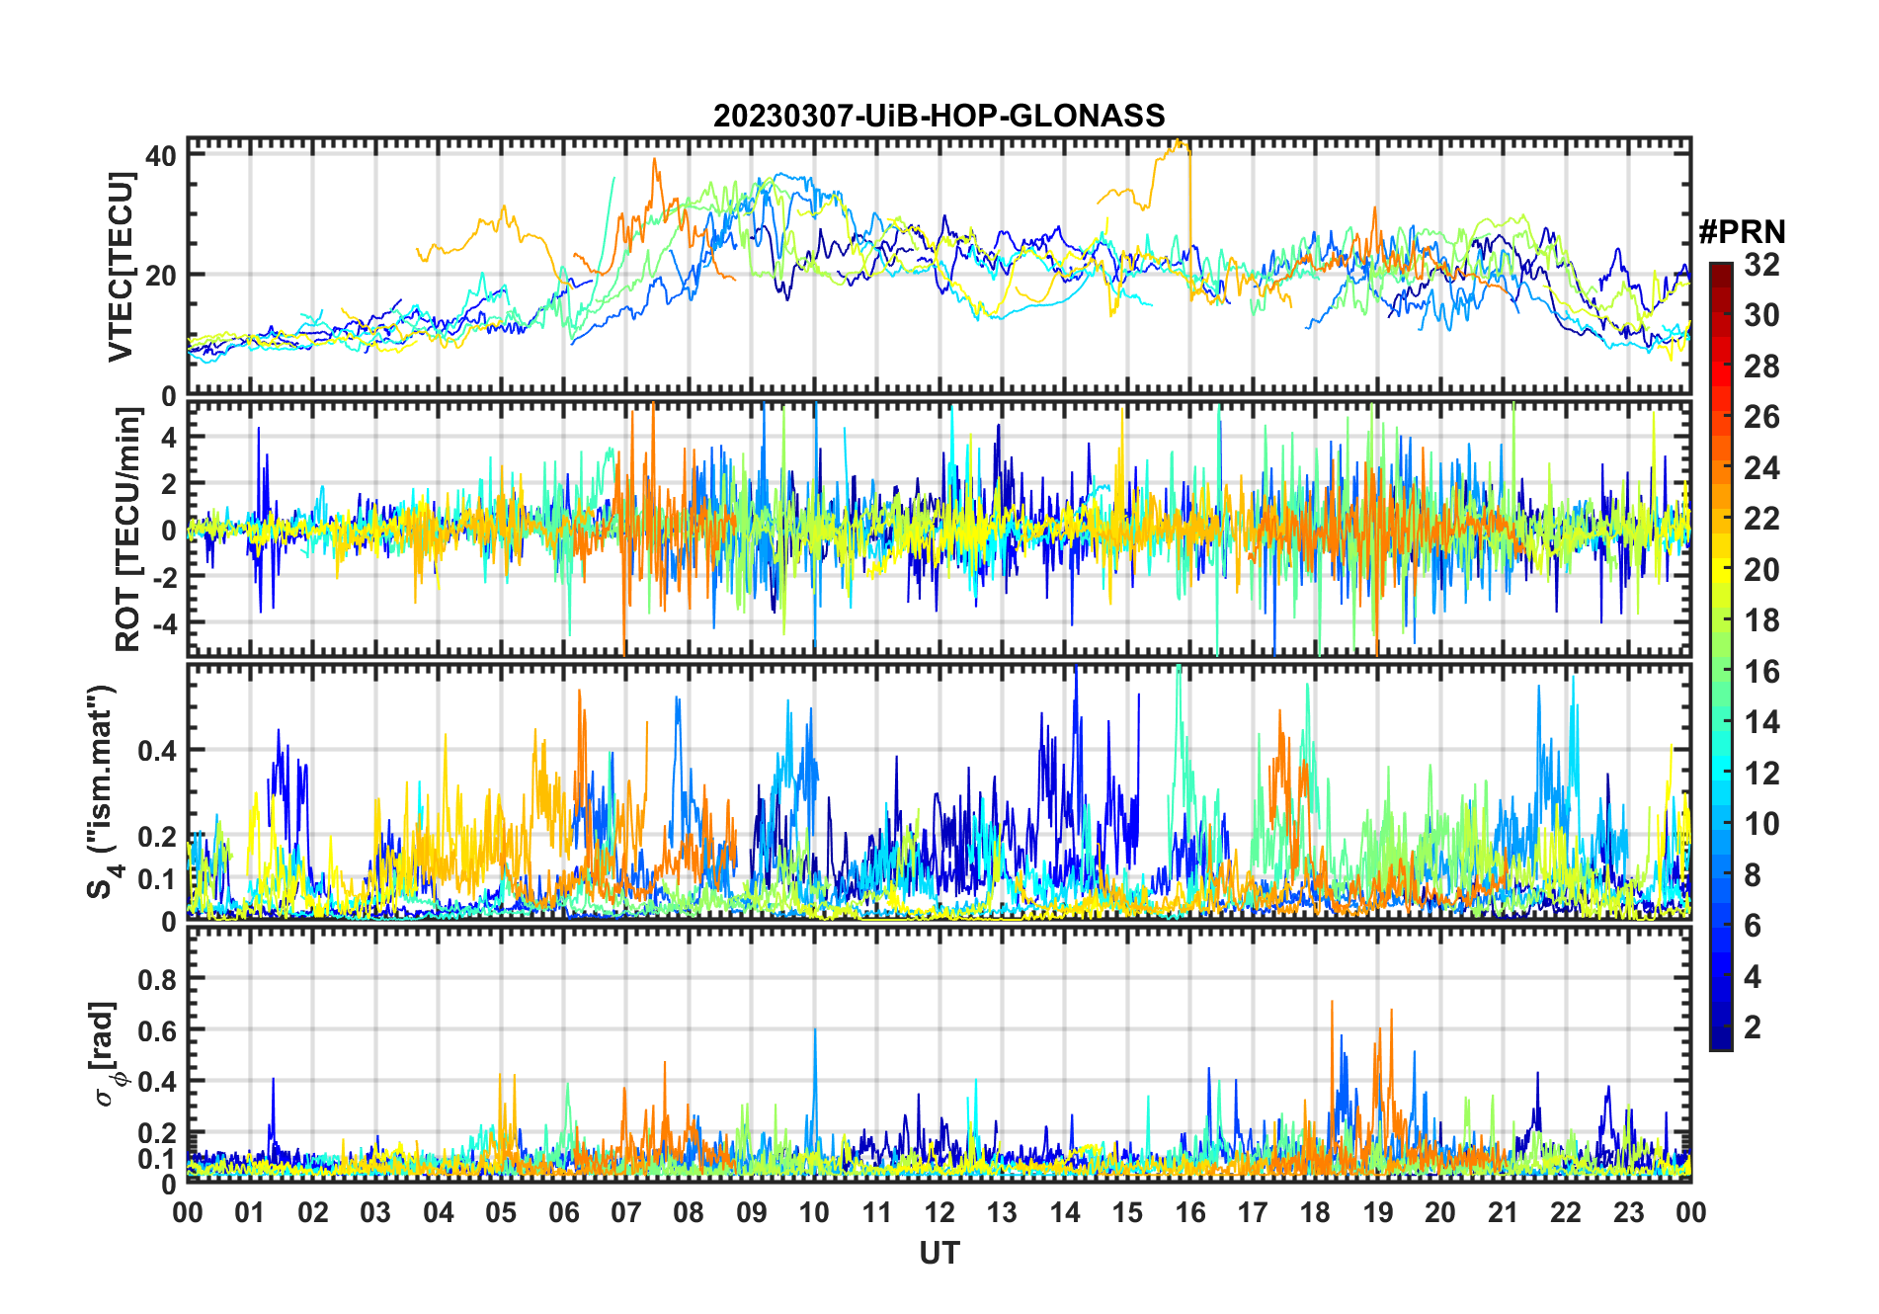1879x1314 pixels.
Task: Click the VTEC[TECU] y-axis label
Action: click(121, 267)
